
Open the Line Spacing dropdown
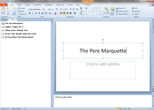[x=77, y=9]
